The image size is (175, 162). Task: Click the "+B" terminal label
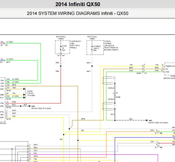[167, 69]
